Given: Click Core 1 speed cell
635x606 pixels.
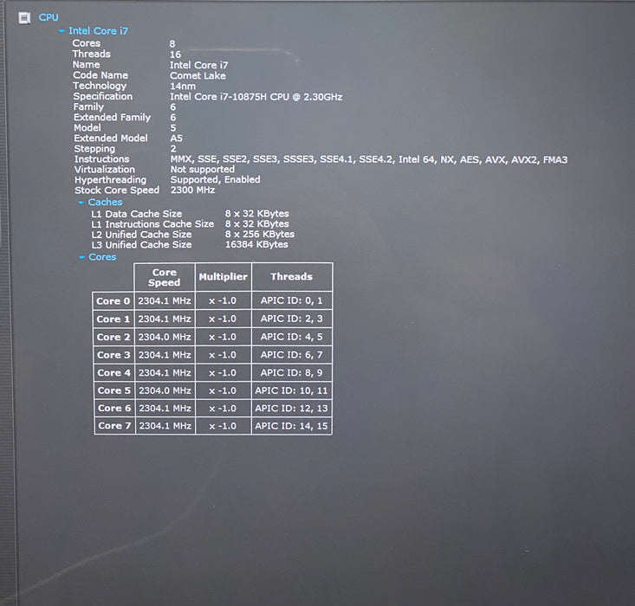Looking at the screenshot, I should pos(165,319).
